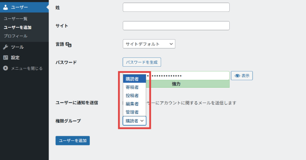This screenshot has width=306, height=160.
Task: Click the settings sliders icon
Action: tap(6, 57)
